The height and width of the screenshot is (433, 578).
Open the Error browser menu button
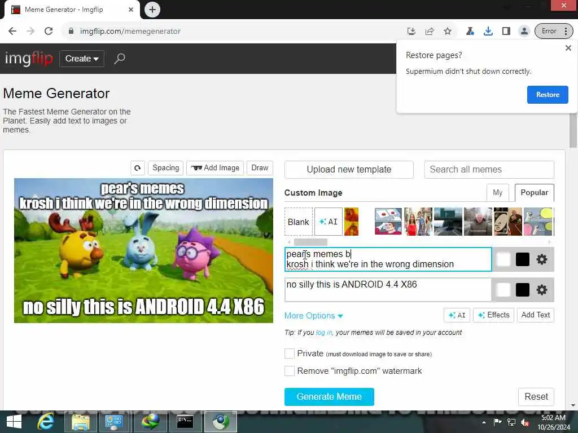(554, 32)
